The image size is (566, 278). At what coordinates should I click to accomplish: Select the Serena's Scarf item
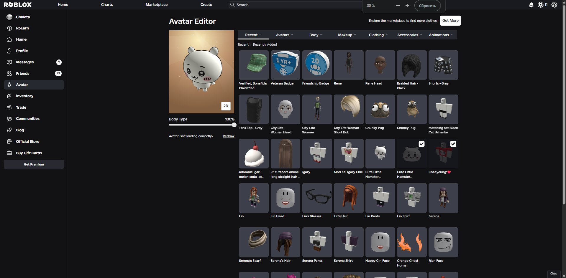[x=254, y=242]
